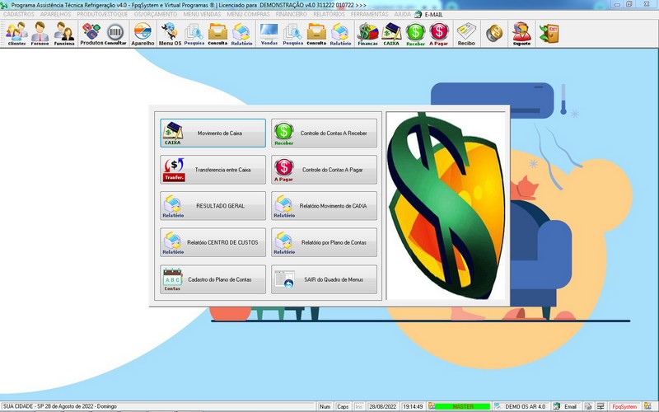
Task: Open the RESULTADO GERAL report
Action: (x=213, y=206)
